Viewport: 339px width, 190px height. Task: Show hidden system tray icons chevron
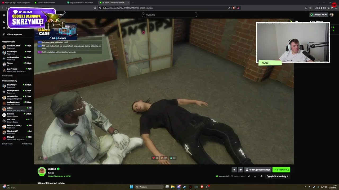[305, 187]
